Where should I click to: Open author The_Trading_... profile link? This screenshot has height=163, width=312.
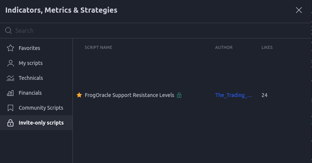234,95
